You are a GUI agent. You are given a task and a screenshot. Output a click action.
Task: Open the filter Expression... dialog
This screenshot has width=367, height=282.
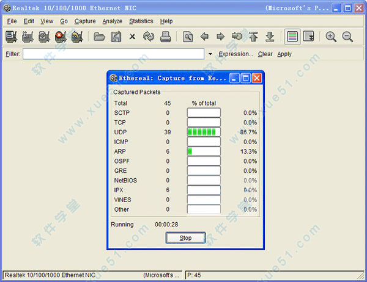coord(236,54)
